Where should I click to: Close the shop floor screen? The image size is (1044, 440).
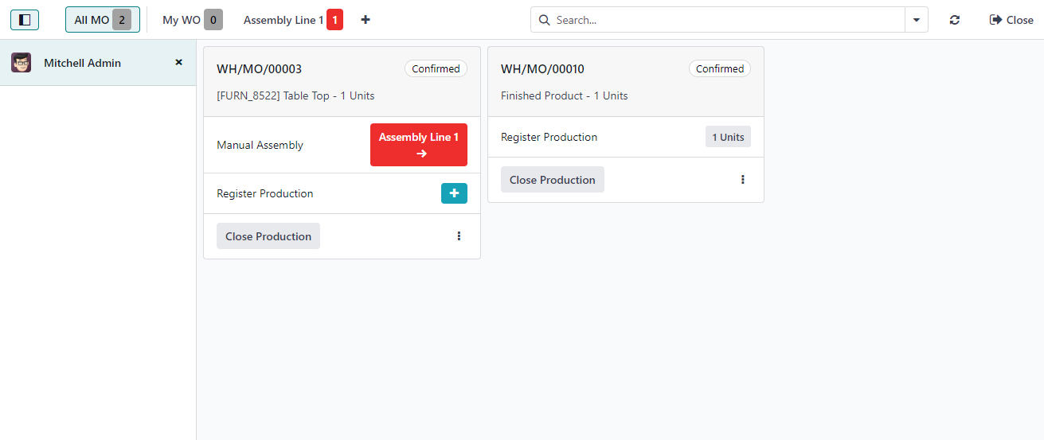click(1011, 20)
